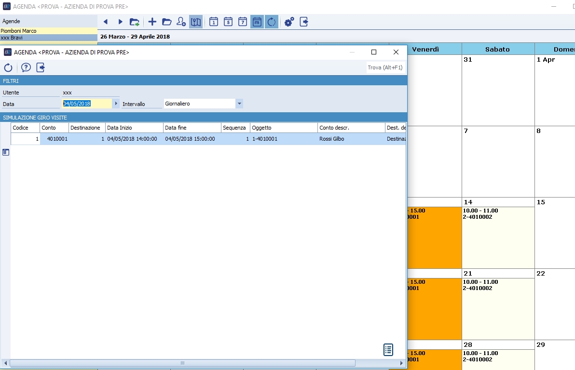Viewport: 575px width, 370px height.
Task: Click small row marker icon below grid
Action: tap(6, 152)
